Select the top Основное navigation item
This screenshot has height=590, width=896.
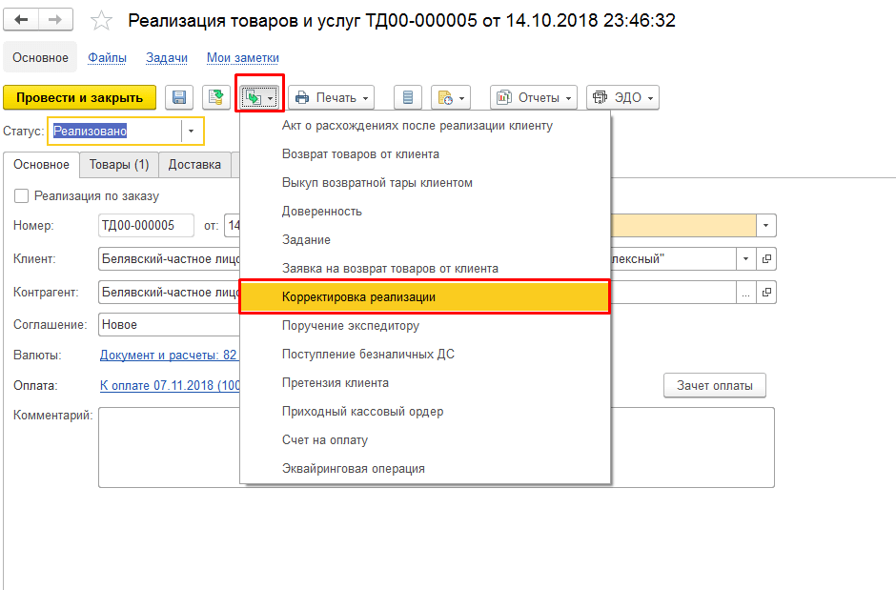[x=40, y=58]
